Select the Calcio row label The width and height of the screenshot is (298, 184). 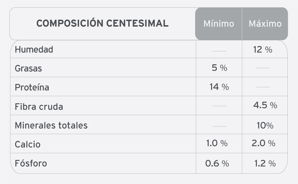[x=27, y=144]
